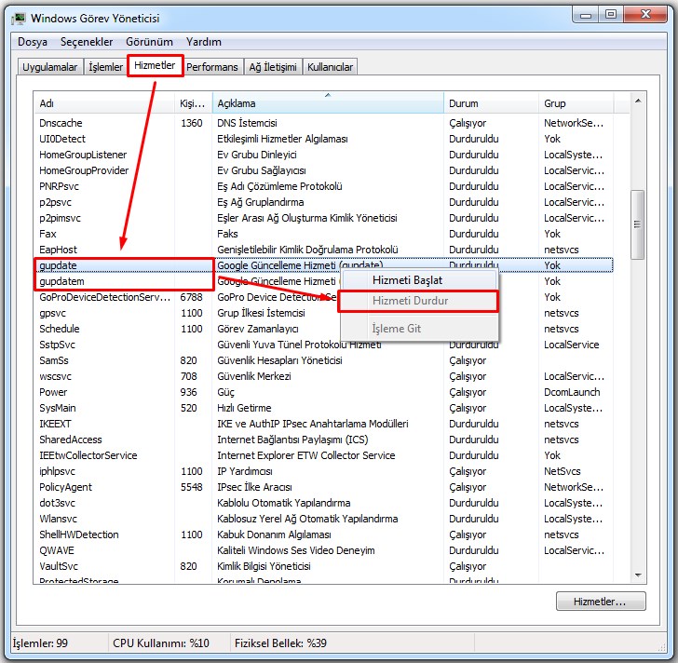
Task: Switch to the İşlemler tab
Action: 105,67
